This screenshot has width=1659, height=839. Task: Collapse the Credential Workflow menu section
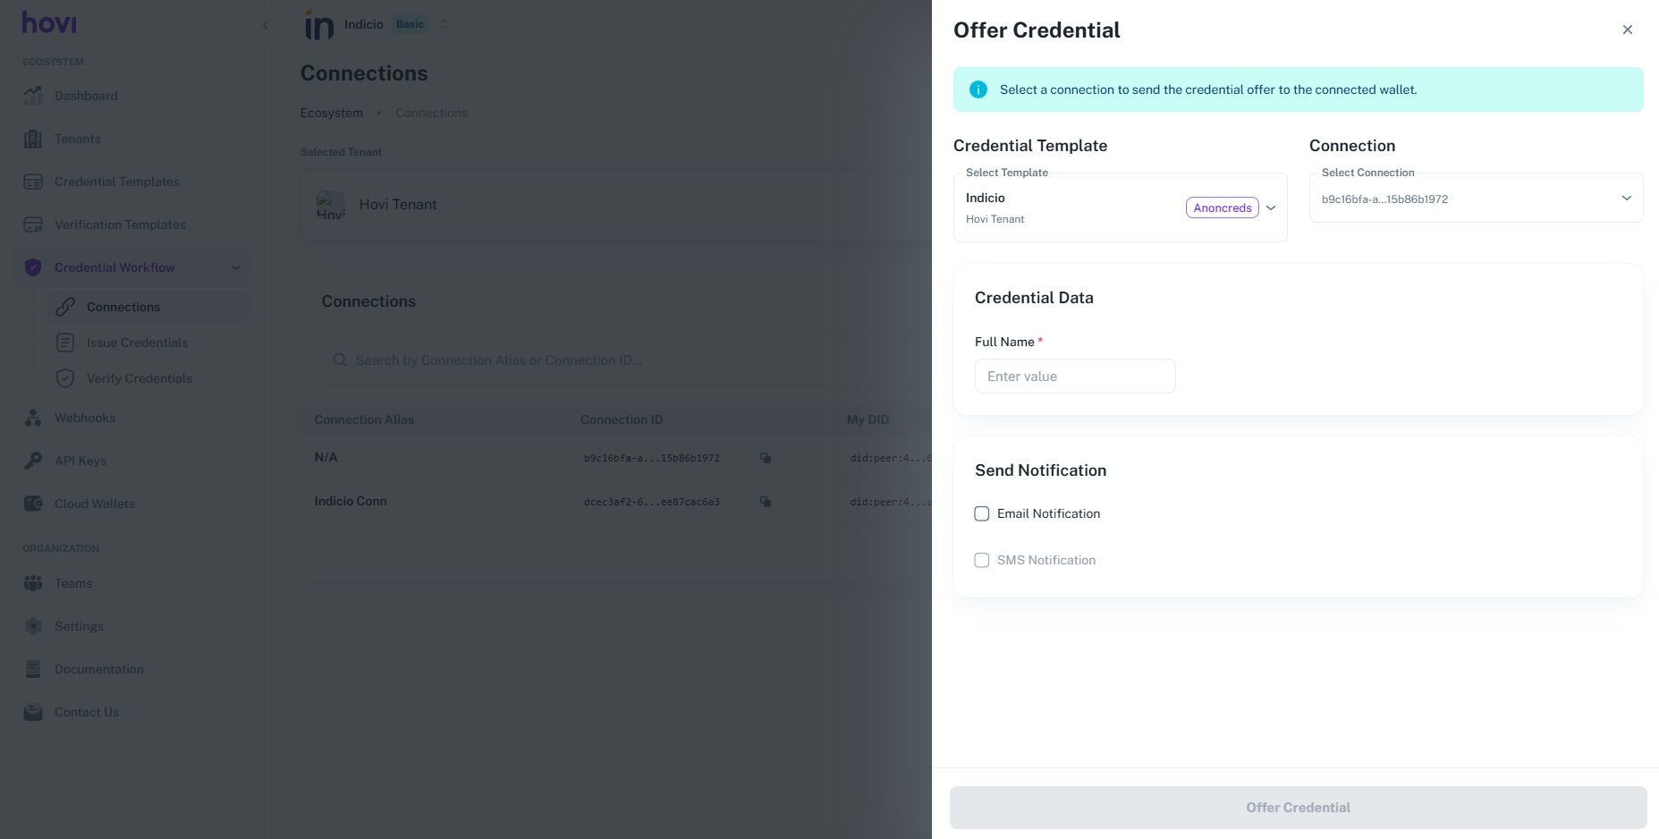[236, 267]
